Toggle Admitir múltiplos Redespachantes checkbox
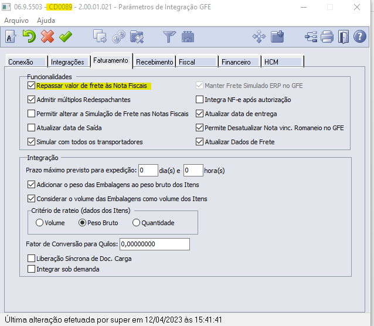This screenshot has width=374, height=326. 31,100
